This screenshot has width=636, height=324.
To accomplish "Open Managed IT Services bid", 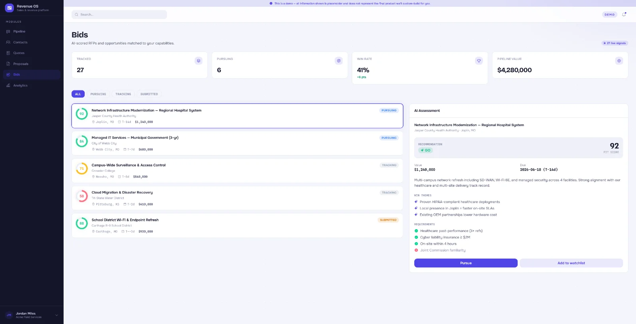I will (237, 143).
